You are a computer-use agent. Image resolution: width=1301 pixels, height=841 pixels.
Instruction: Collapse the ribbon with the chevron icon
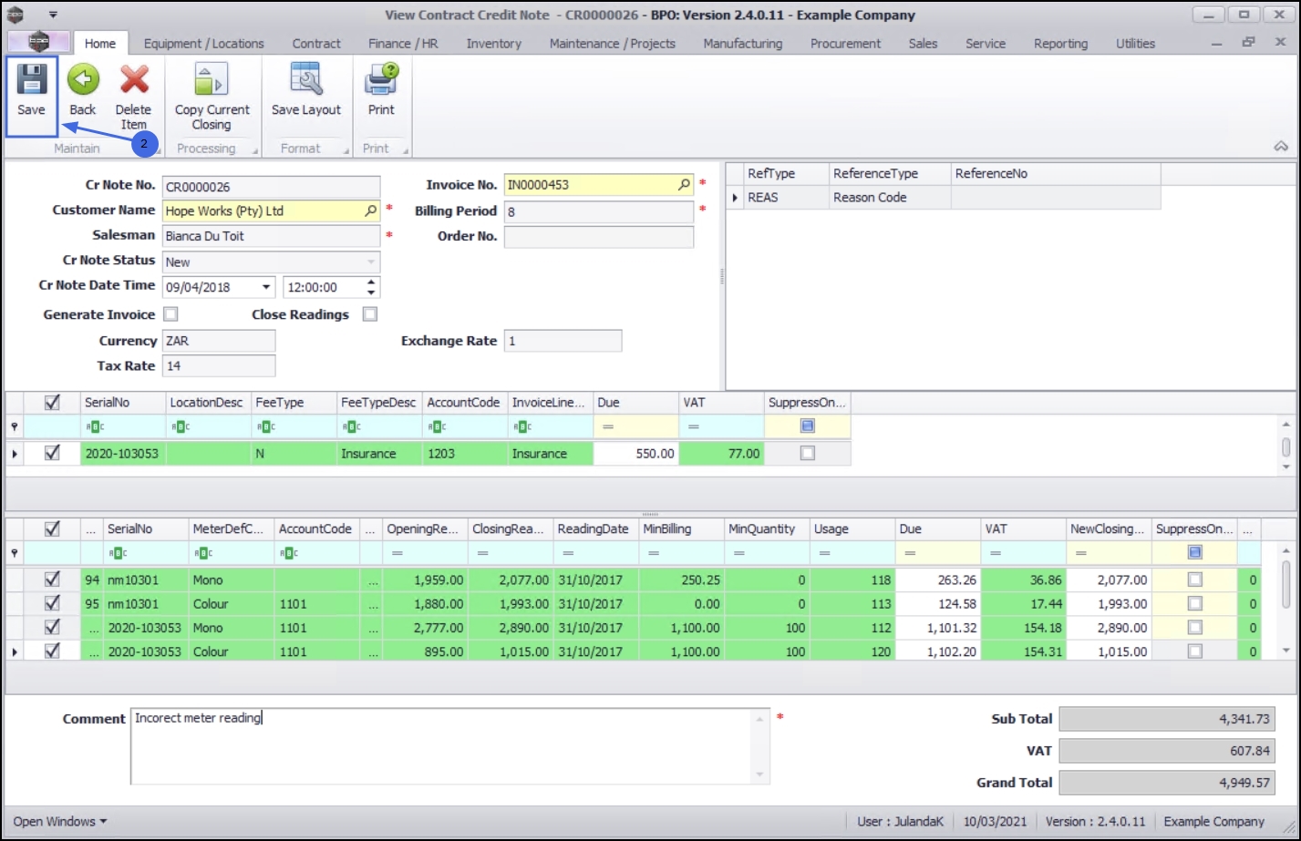click(1281, 147)
